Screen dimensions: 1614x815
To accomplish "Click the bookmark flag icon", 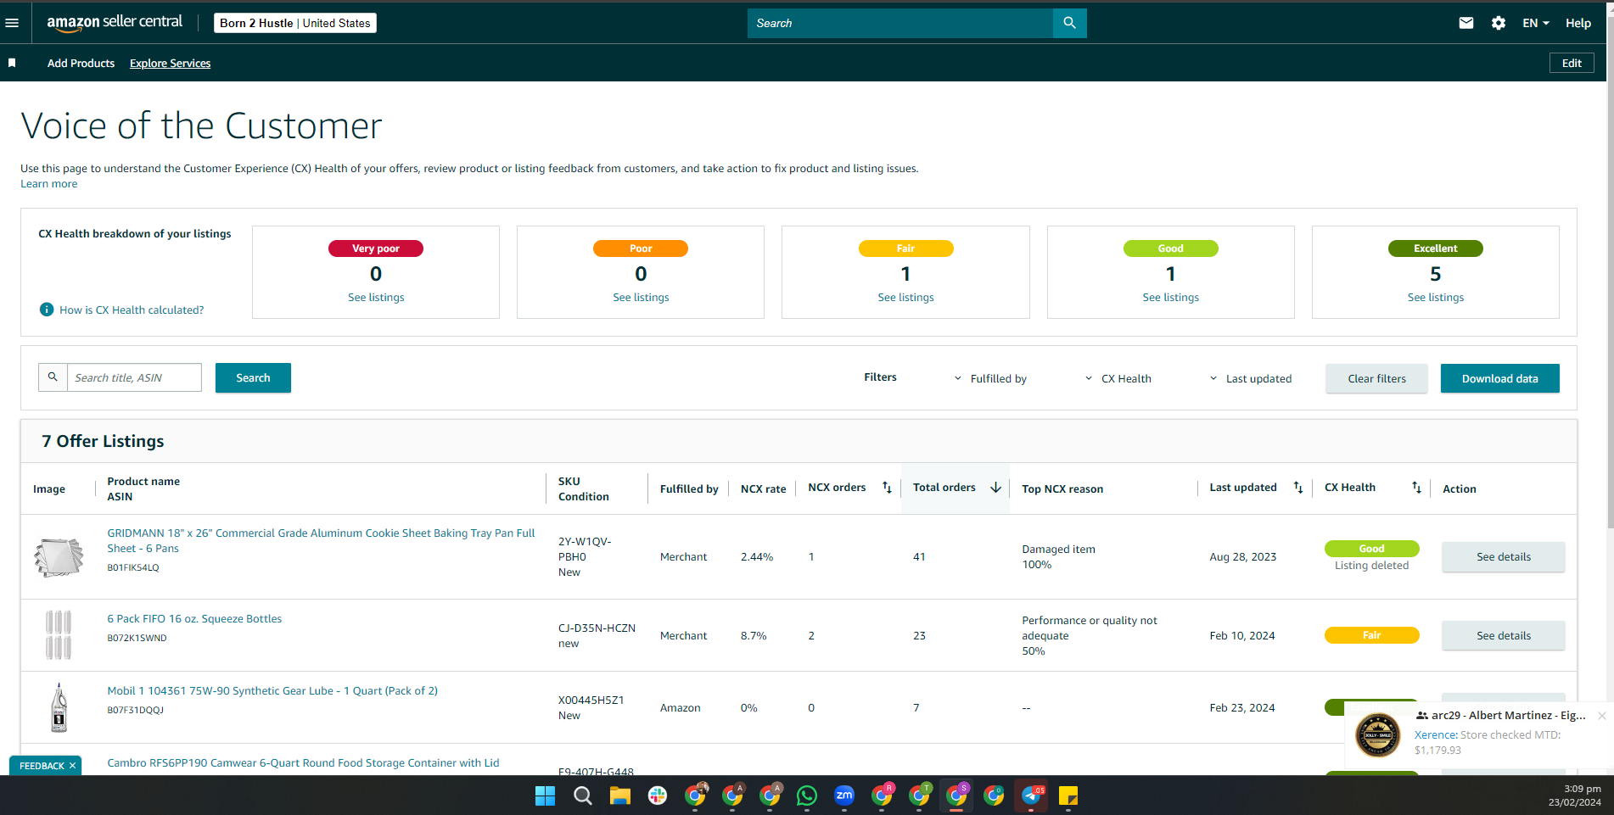I will click(x=12, y=63).
